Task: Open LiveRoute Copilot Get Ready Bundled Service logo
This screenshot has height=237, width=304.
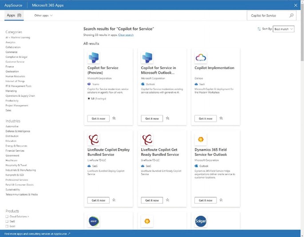Action: pyautogui.click(x=147, y=139)
